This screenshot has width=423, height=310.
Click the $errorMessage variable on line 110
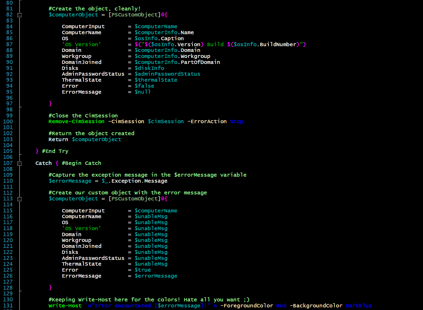(x=70, y=181)
